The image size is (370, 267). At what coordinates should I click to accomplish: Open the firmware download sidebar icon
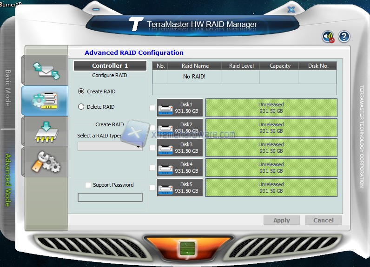coord(46,131)
